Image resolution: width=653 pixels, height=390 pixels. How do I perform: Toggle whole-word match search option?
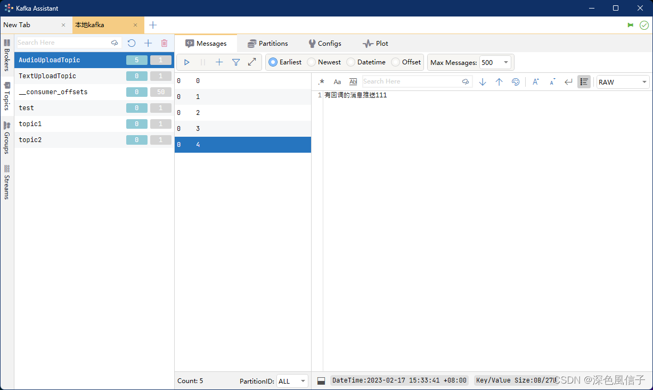coord(353,82)
